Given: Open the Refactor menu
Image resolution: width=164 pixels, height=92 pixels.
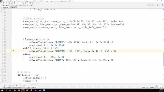Looking at the screenshot, I should coord(19,3).
